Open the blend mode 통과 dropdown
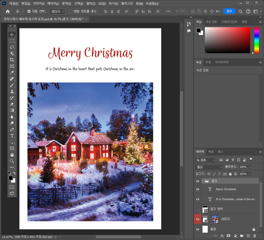264x240 pixels. [209, 167]
